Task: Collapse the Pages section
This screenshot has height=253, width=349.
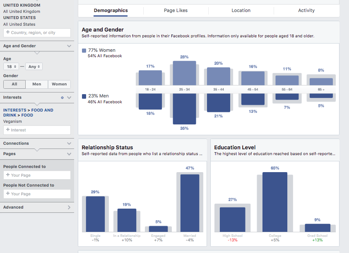Action: [69, 154]
